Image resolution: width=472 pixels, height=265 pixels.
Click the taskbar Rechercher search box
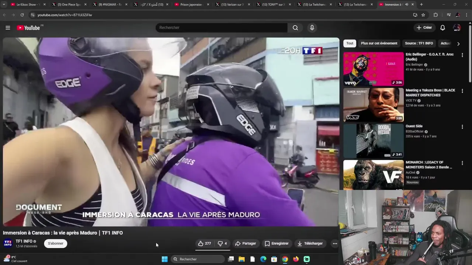click(x=198, y=259)
